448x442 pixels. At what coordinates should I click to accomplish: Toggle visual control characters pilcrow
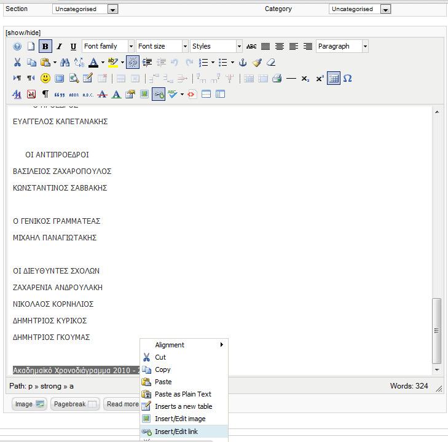45,94
